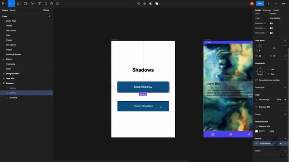Click the auto layout alignment box

coord(274,48)
